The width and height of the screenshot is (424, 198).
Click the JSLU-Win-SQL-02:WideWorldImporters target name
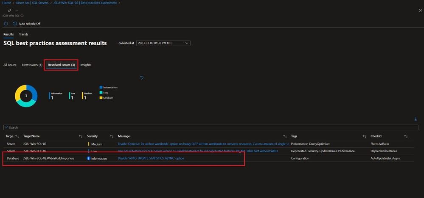pyautogui.click(x=49, y=158)
